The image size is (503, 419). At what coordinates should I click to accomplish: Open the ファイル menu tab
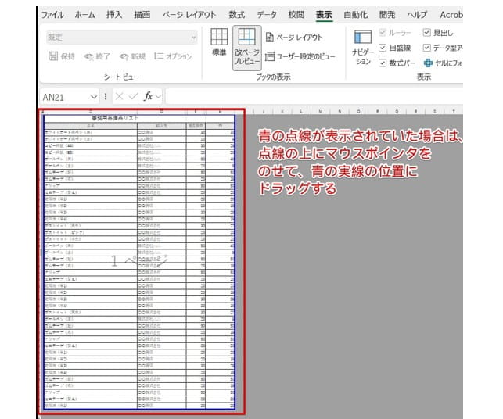click(x=52, y=15)
